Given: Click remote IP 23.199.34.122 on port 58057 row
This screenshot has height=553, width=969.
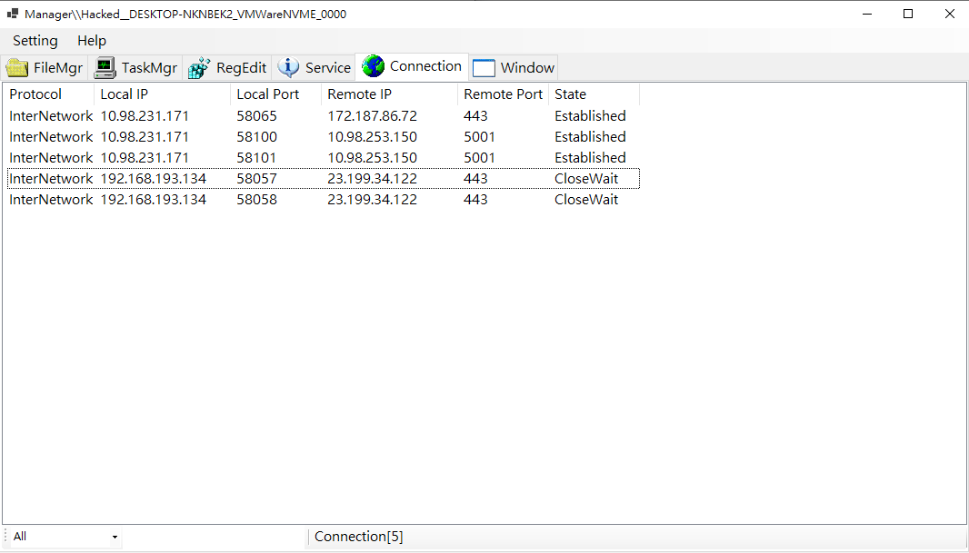Looking at the screenshot, I should (372, 179).
